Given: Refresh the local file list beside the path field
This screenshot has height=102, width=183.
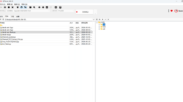Looking at the screenshot, I should 3,20.
